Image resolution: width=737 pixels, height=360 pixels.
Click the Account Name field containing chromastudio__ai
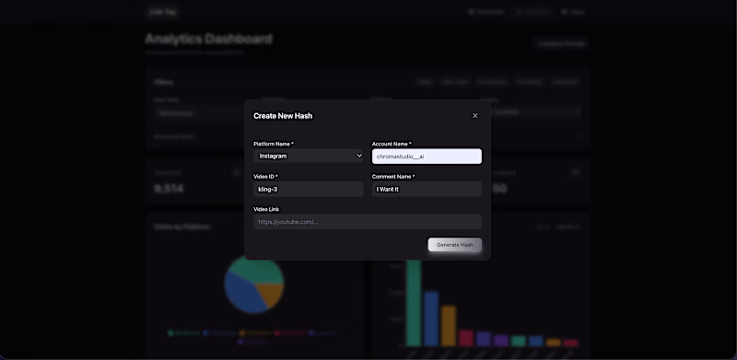[x=427, y=157]
